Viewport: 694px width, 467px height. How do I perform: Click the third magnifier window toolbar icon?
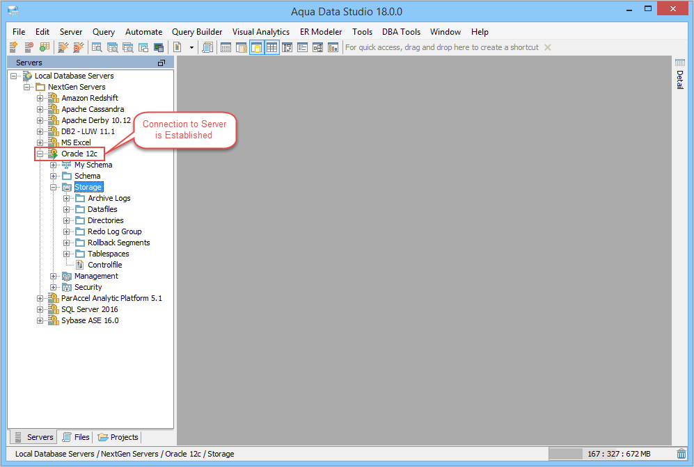pos(128,47)
